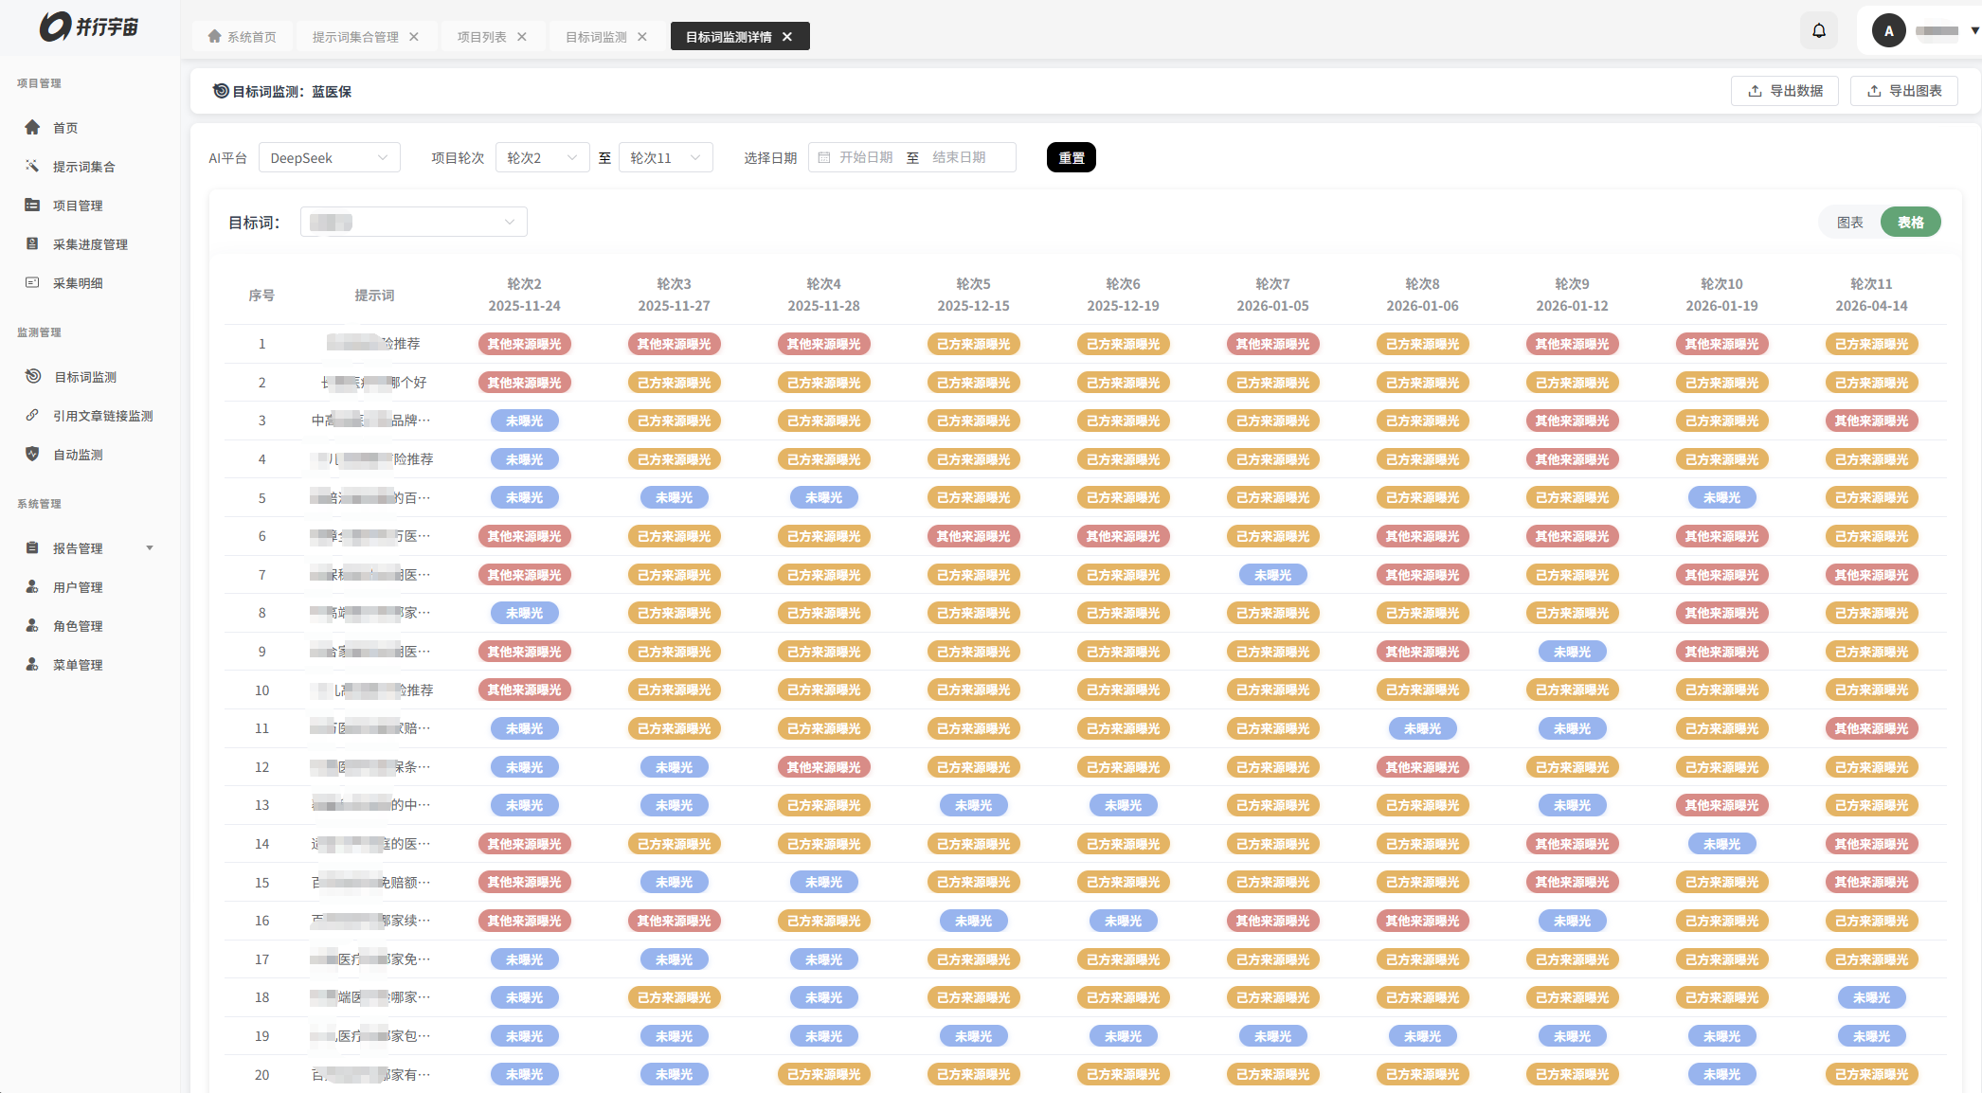Click row 12 轮次4 其他来源曝光 tag

click(x=824, y=767)
